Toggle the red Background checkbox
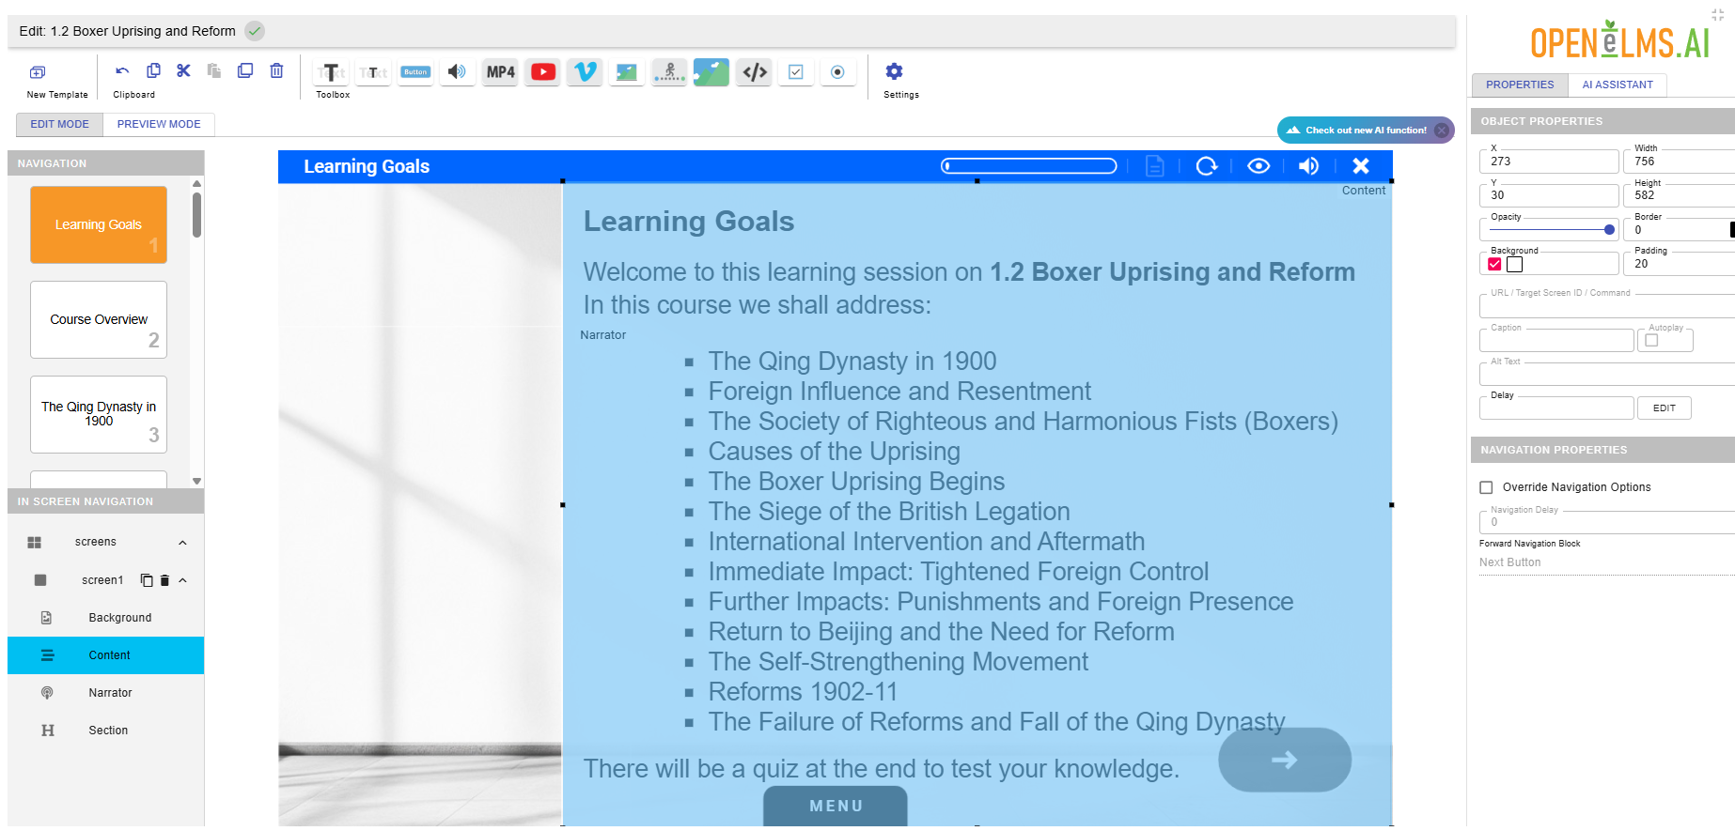Screen dimensions: 1735x831 [1494, 264]
